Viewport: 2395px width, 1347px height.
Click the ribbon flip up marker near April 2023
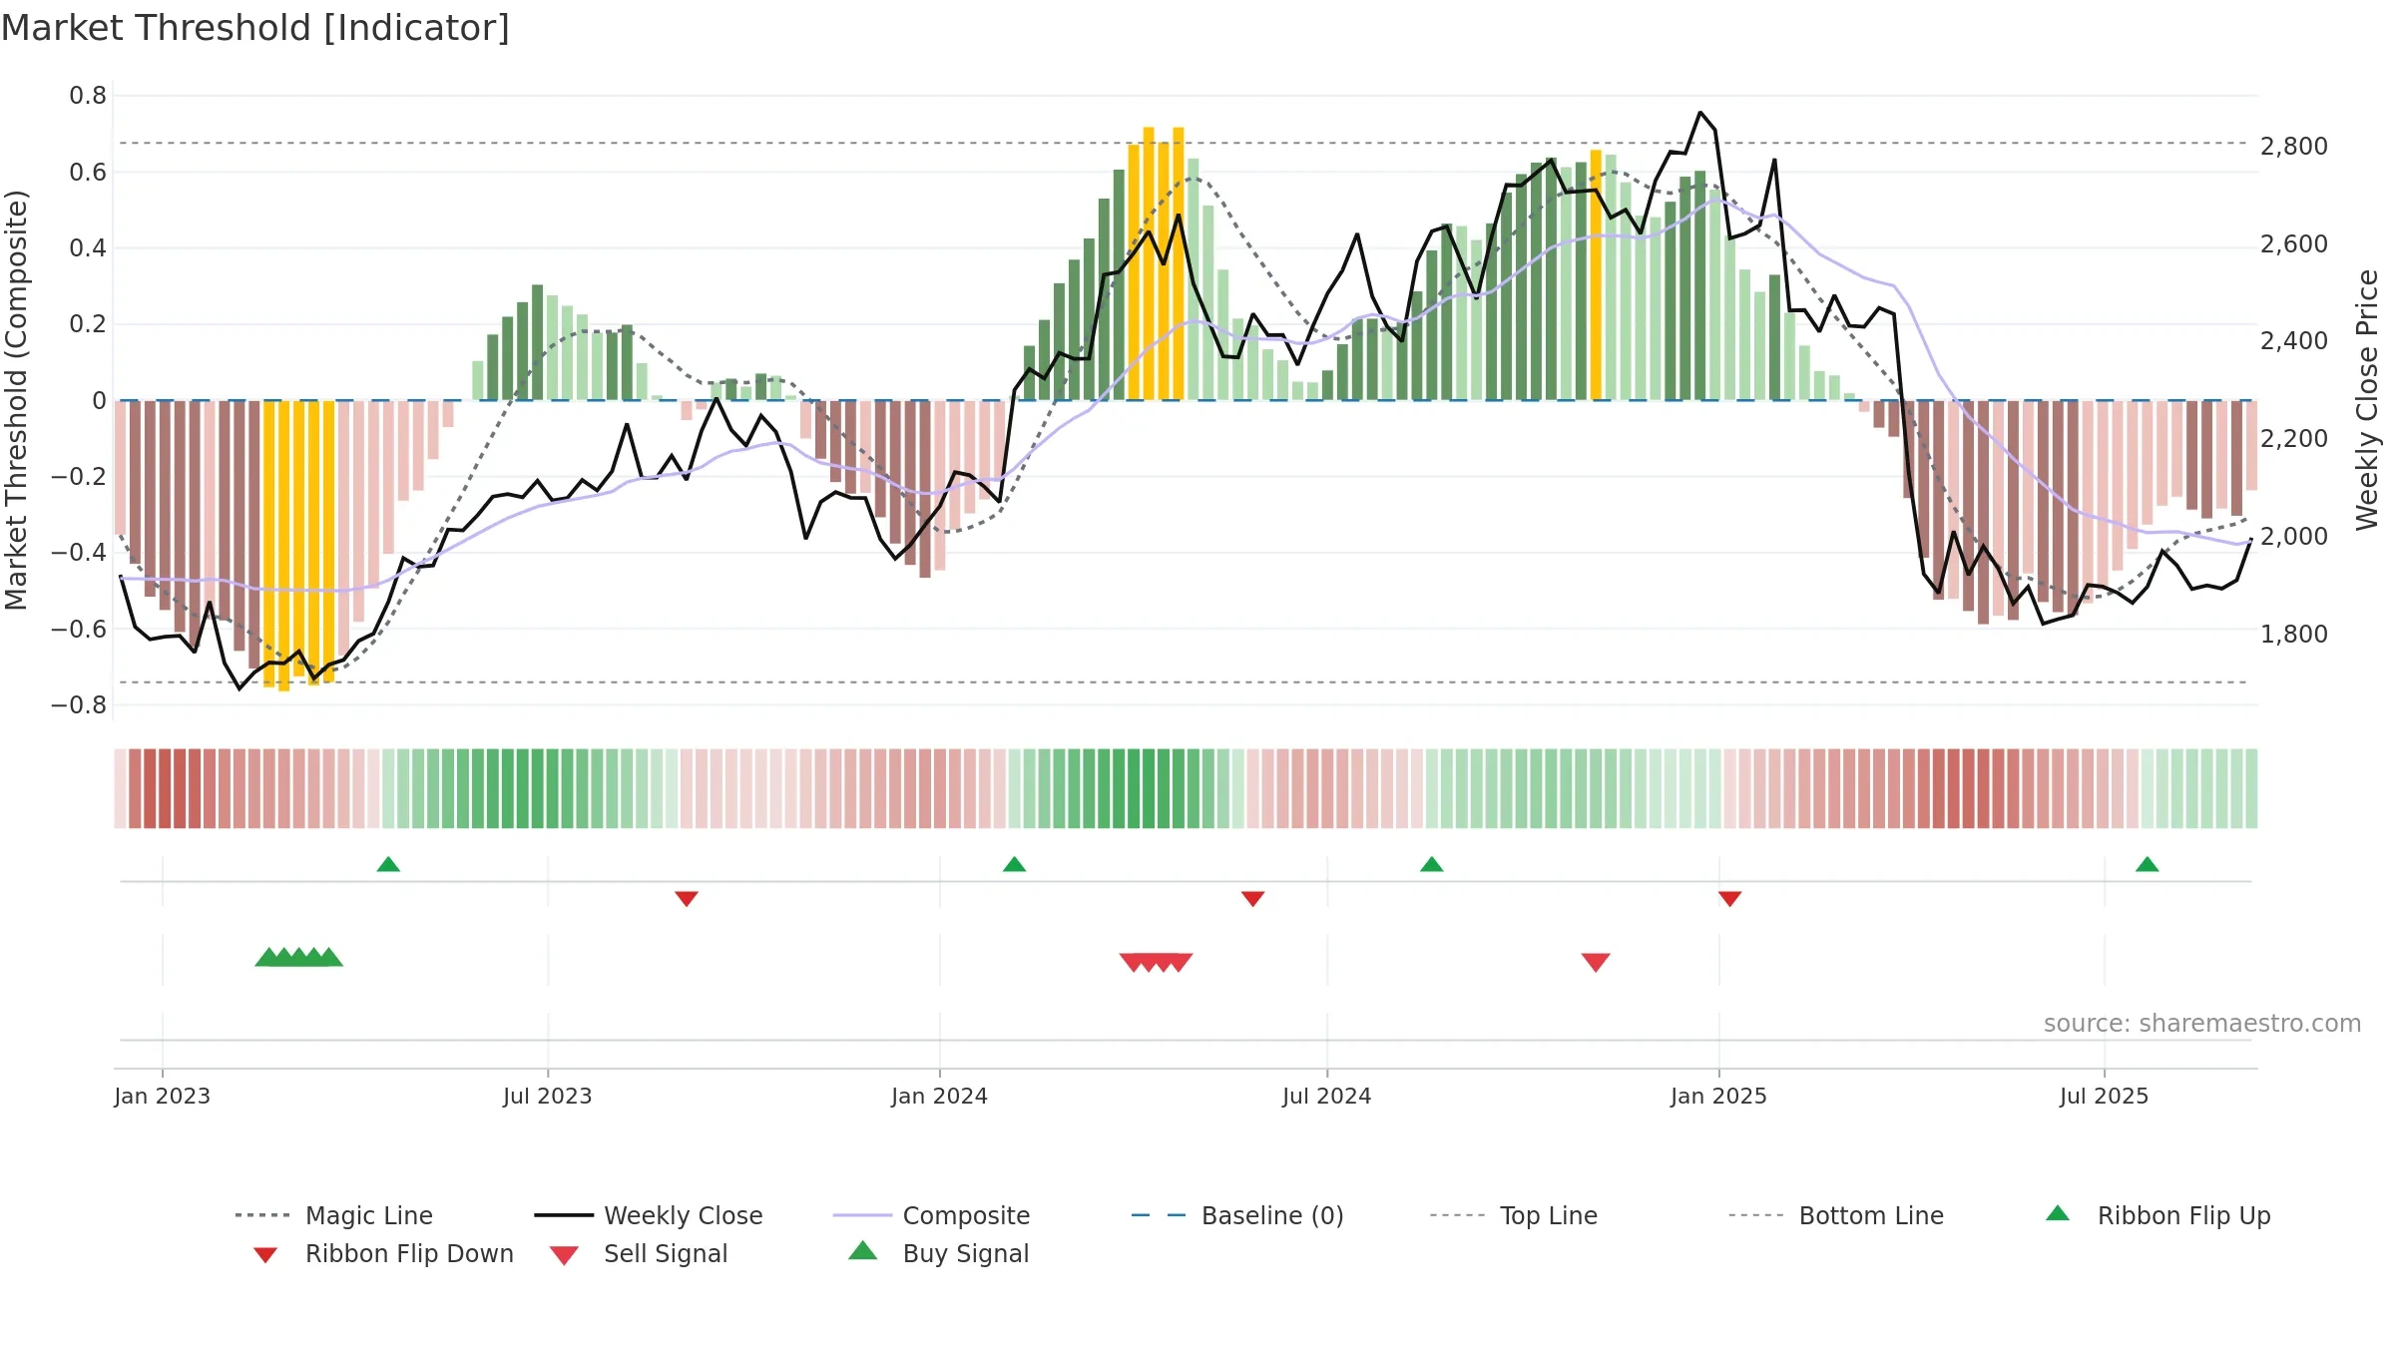pyautogui.click(x=388, y=864)
